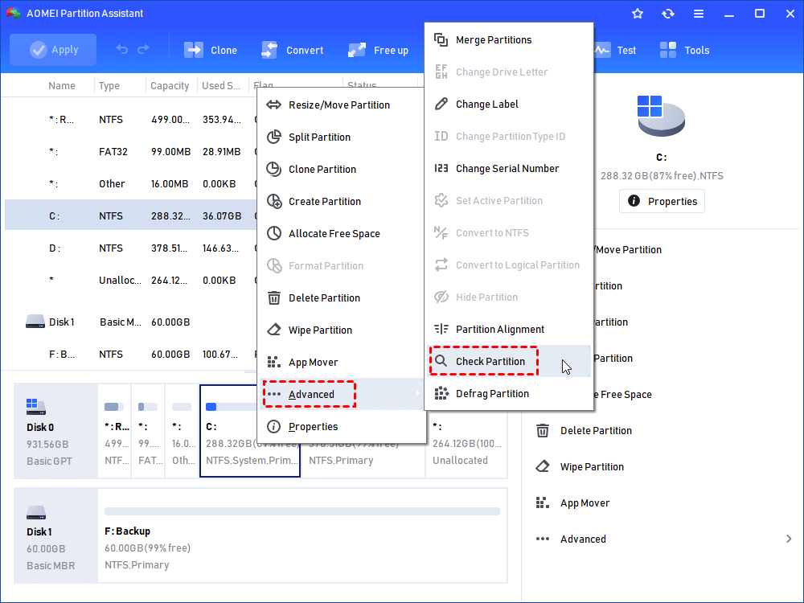This screenshot has width=804, height=603.
Task: Open the Free up tool
Action: [x=357, y=50]
